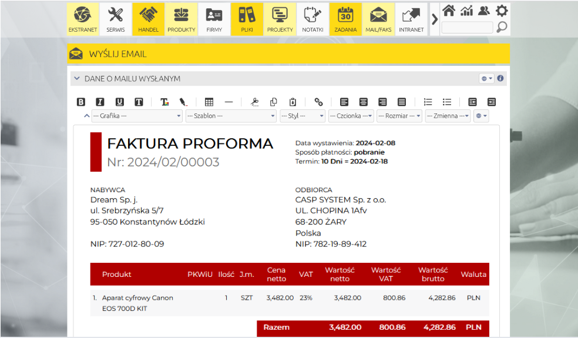Insert a numbered list
Viewport: 578px width, 338px height.
pos(428,102)
